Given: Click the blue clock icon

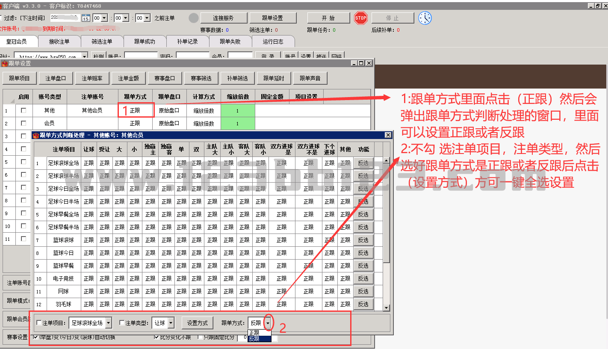Looking at the screenshot, I should click(x=425, y=18).
